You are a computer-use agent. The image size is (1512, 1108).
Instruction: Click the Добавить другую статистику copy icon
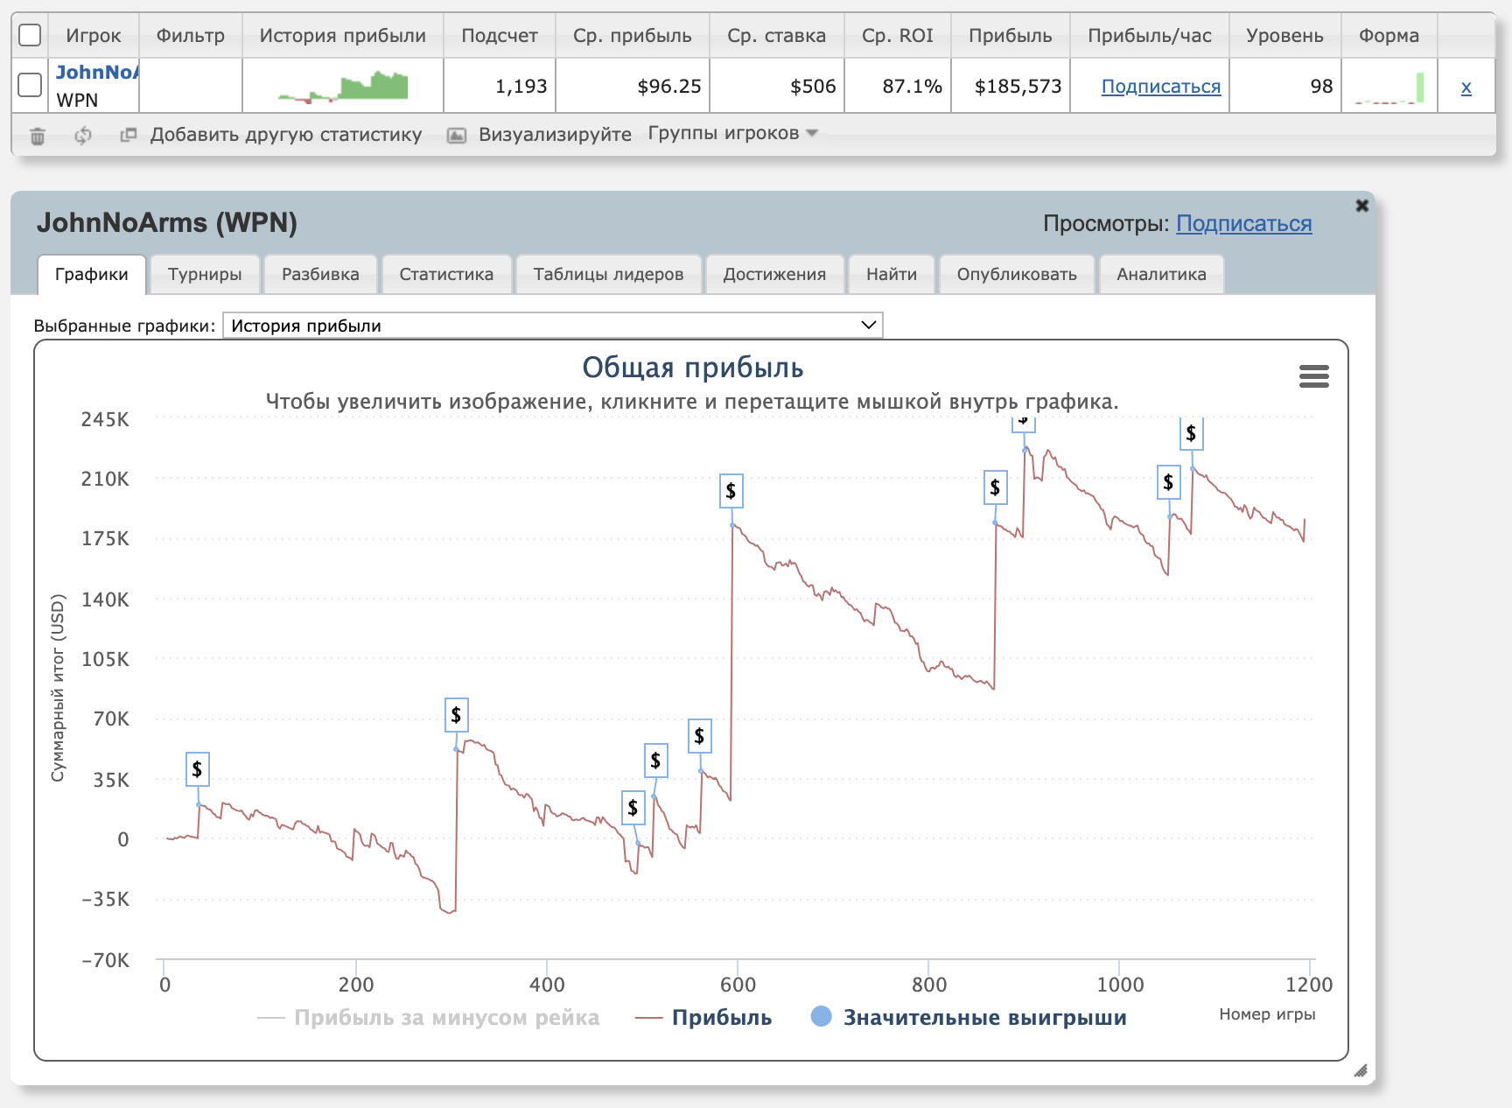pos(129,135)
